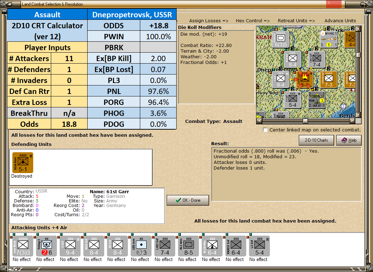Click the Name: 61st Garr label
The height and width of the screenshot is (272, 373).
point(109,191)
